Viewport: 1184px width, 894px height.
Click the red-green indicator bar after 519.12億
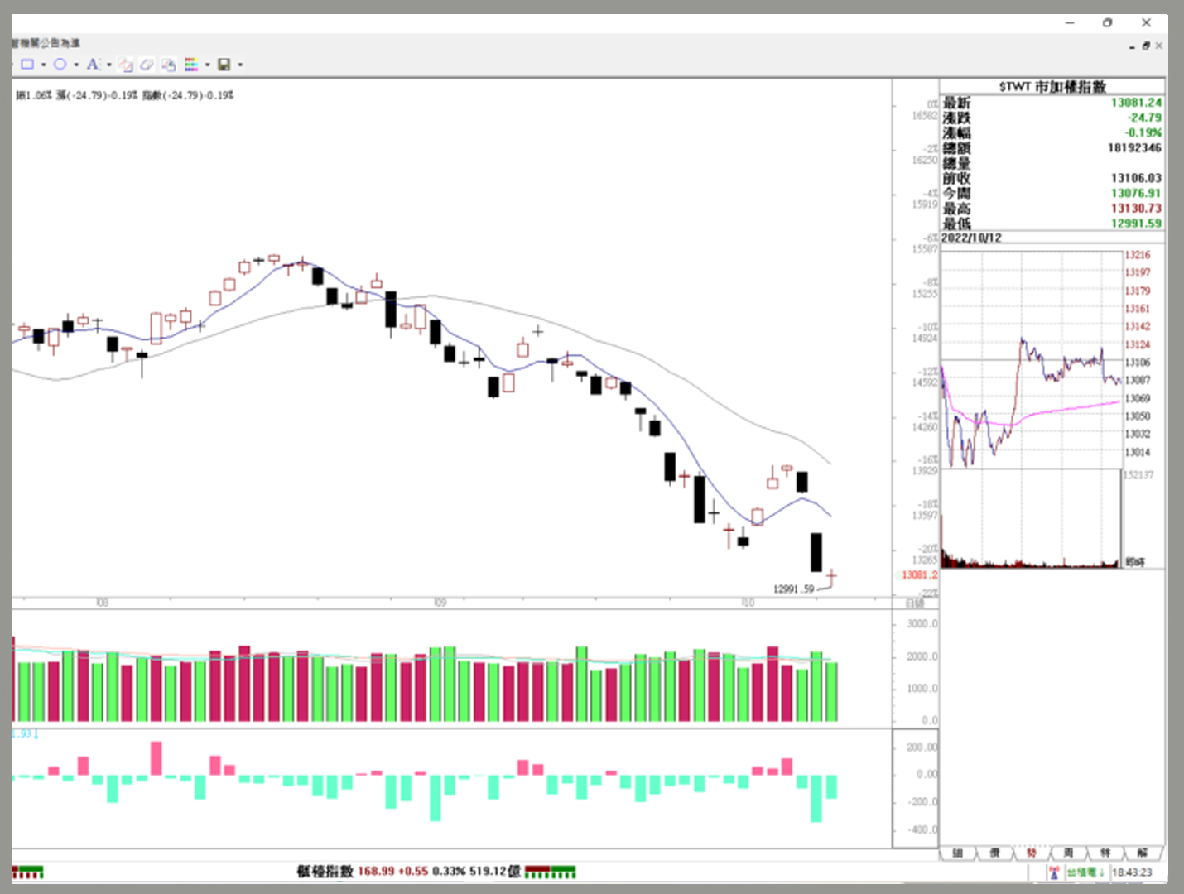[550, 872]
